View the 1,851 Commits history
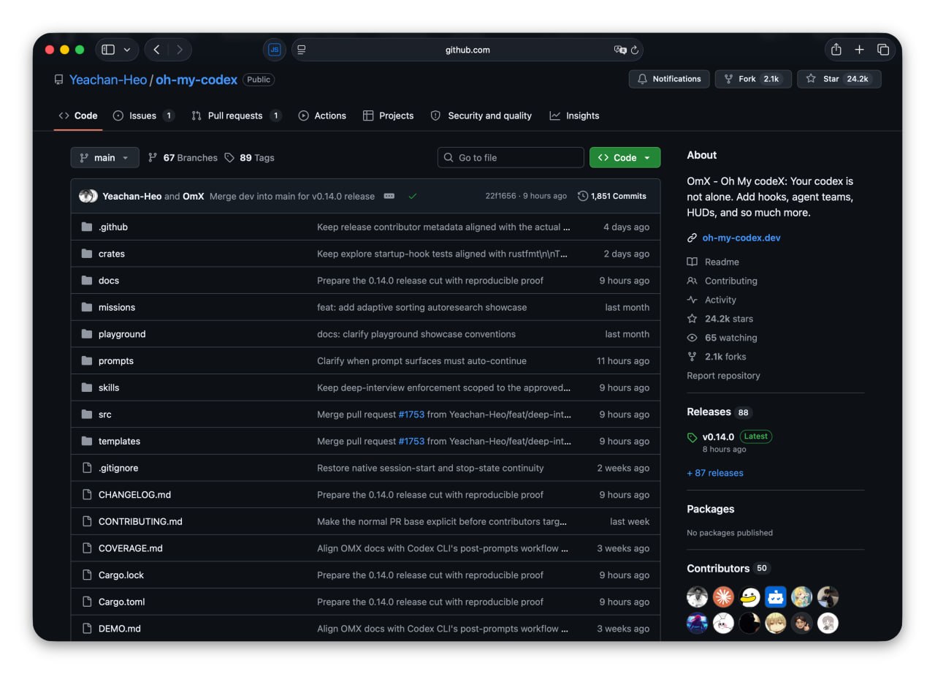Viewport: 935px width, 674px height. pyautogui.click(x=611, y=196)
